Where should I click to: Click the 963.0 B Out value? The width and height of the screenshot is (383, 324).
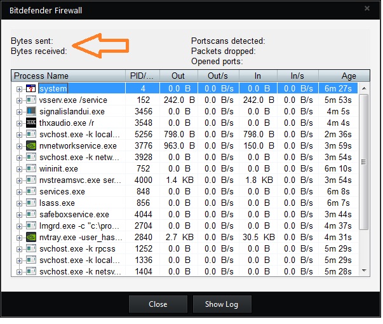click(179, 146)
